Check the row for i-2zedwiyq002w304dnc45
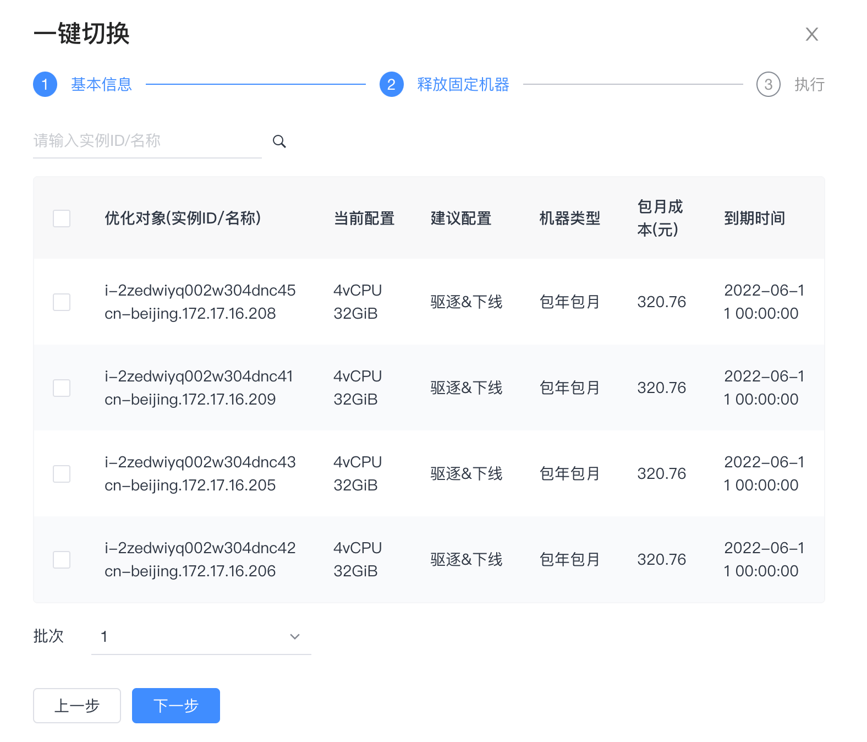Image resolution: width=867 pixels, height=742 pixels. pyautogui.click(x=62, y=302)
